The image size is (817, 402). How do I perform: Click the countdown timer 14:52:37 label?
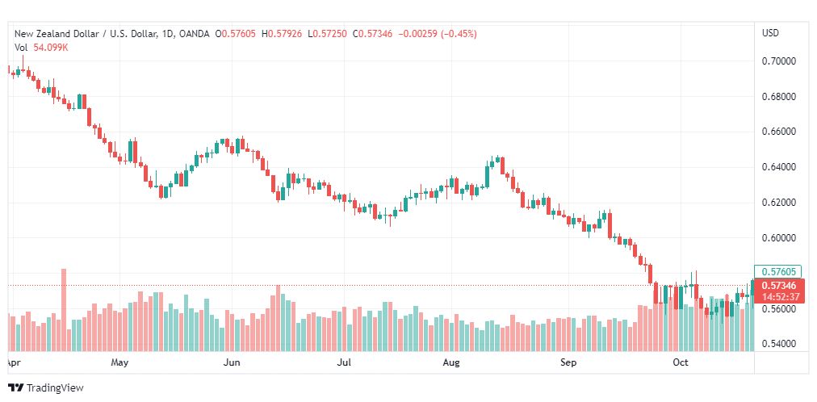pos(781,297)
